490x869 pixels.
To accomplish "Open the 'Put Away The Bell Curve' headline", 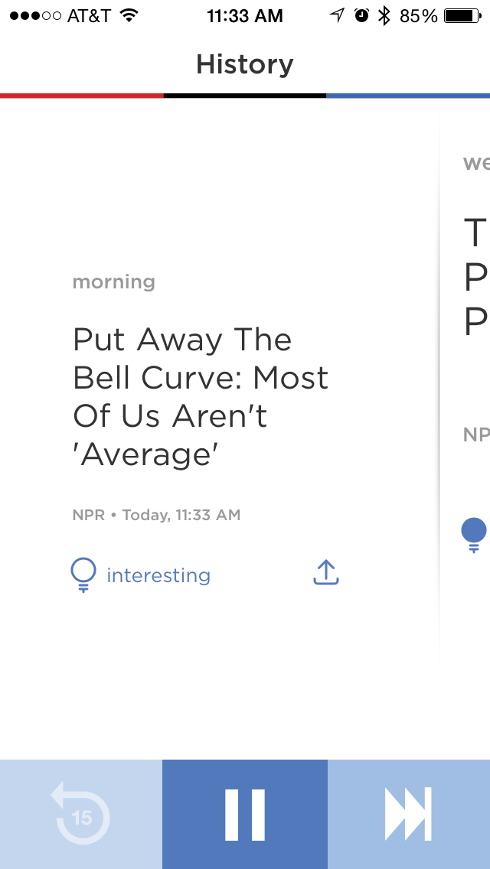I will pos(201,396).
